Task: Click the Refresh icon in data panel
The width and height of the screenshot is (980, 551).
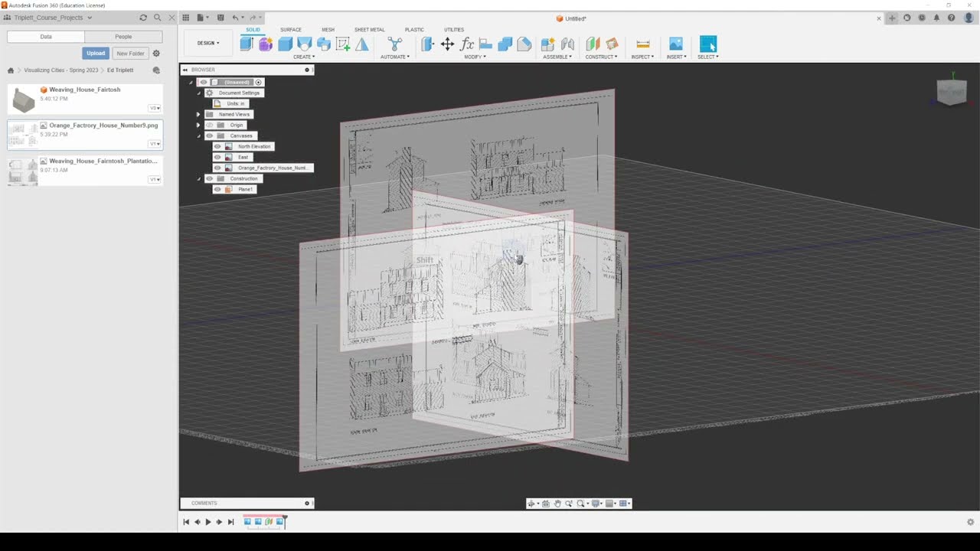Action: [x=142, y=18]
